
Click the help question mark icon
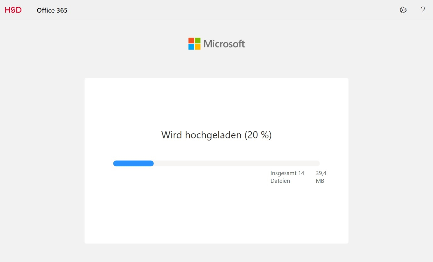[x=423, y=10]
